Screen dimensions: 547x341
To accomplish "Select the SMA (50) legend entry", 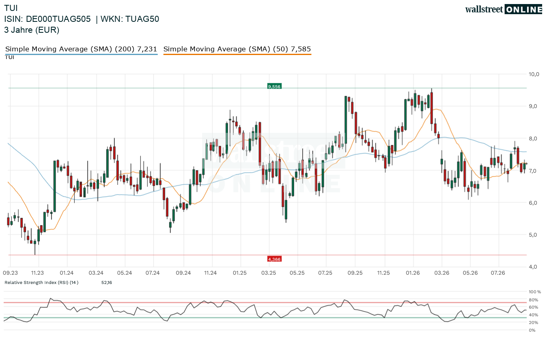I will (x=237, y=49).
